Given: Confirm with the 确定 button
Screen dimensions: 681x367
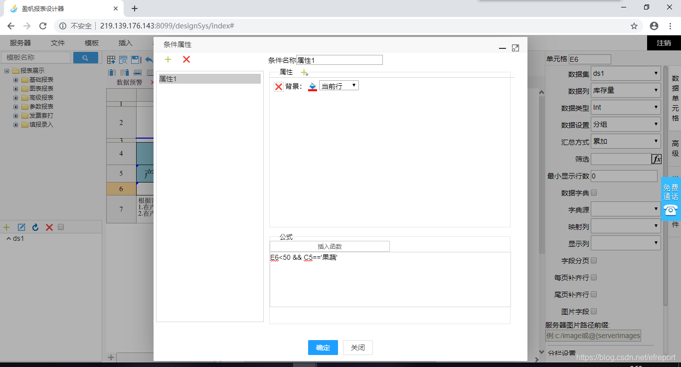Looking at the screenshot, I should coord(323,348).
